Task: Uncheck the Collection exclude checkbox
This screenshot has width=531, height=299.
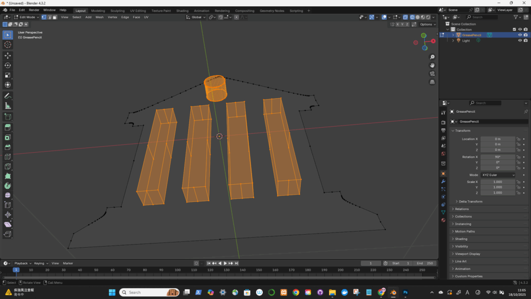Action: pyautogui.click(x=514, y=30)
